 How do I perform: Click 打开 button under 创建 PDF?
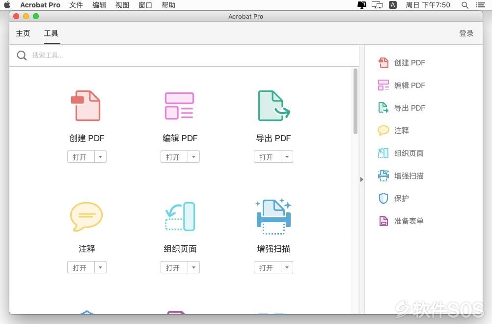coord(81,156)
